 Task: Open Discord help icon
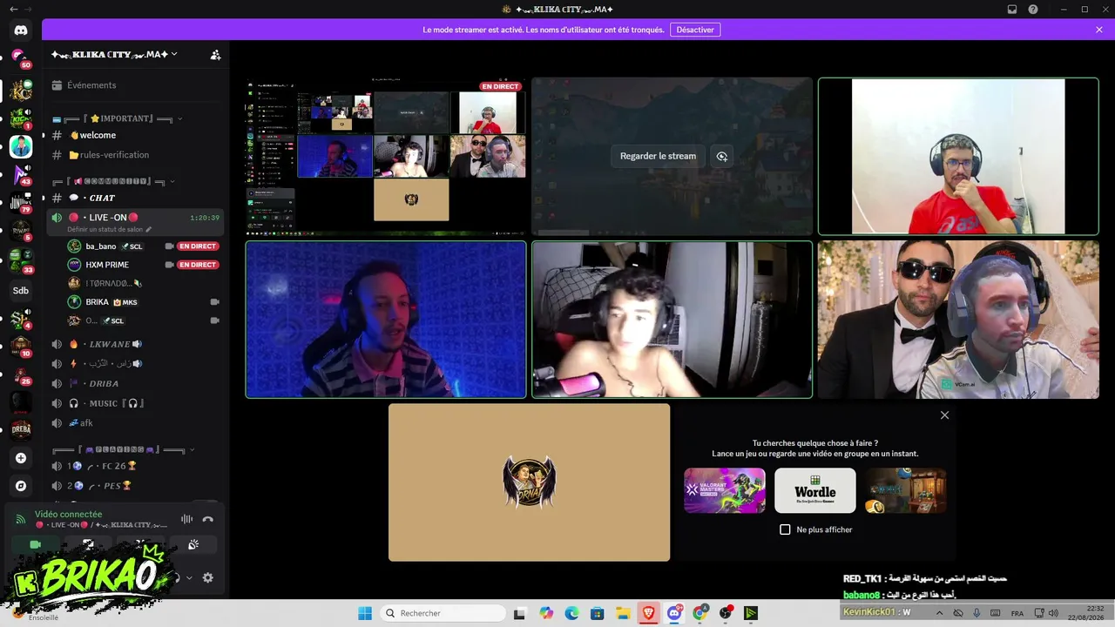click(1033, 10)
